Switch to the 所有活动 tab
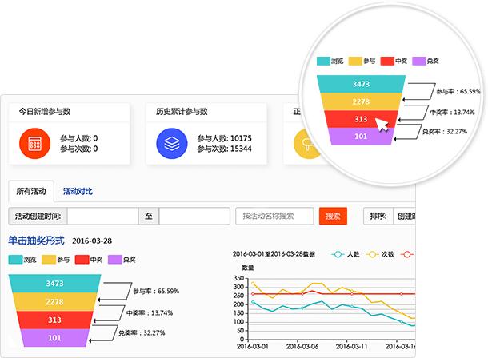The image size is (488, 358). 31,191
